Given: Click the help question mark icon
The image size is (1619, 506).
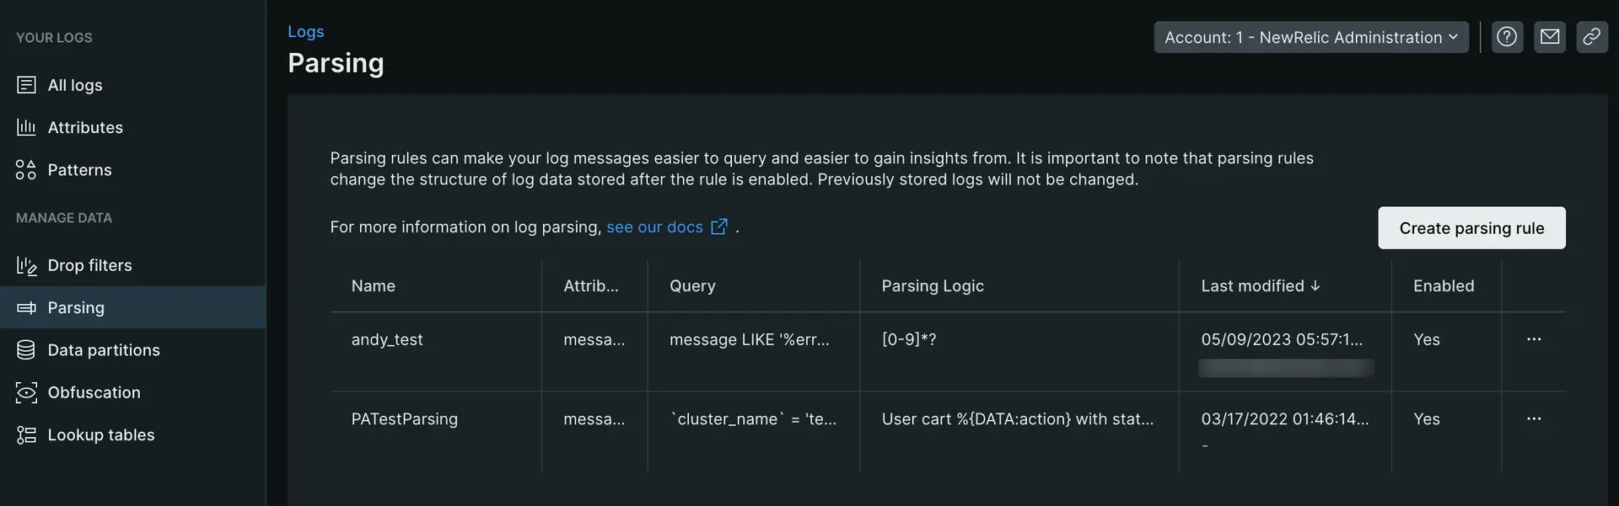Looking at the screenshot, I should pyautogui.click(x=1507, y=37).
